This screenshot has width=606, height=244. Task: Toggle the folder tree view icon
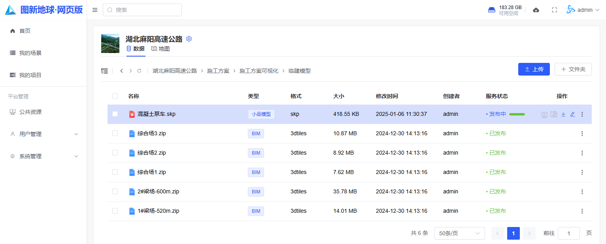(x=104, y=71)
